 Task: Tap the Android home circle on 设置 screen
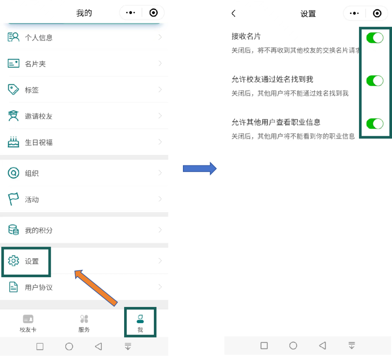click(293, 345)
